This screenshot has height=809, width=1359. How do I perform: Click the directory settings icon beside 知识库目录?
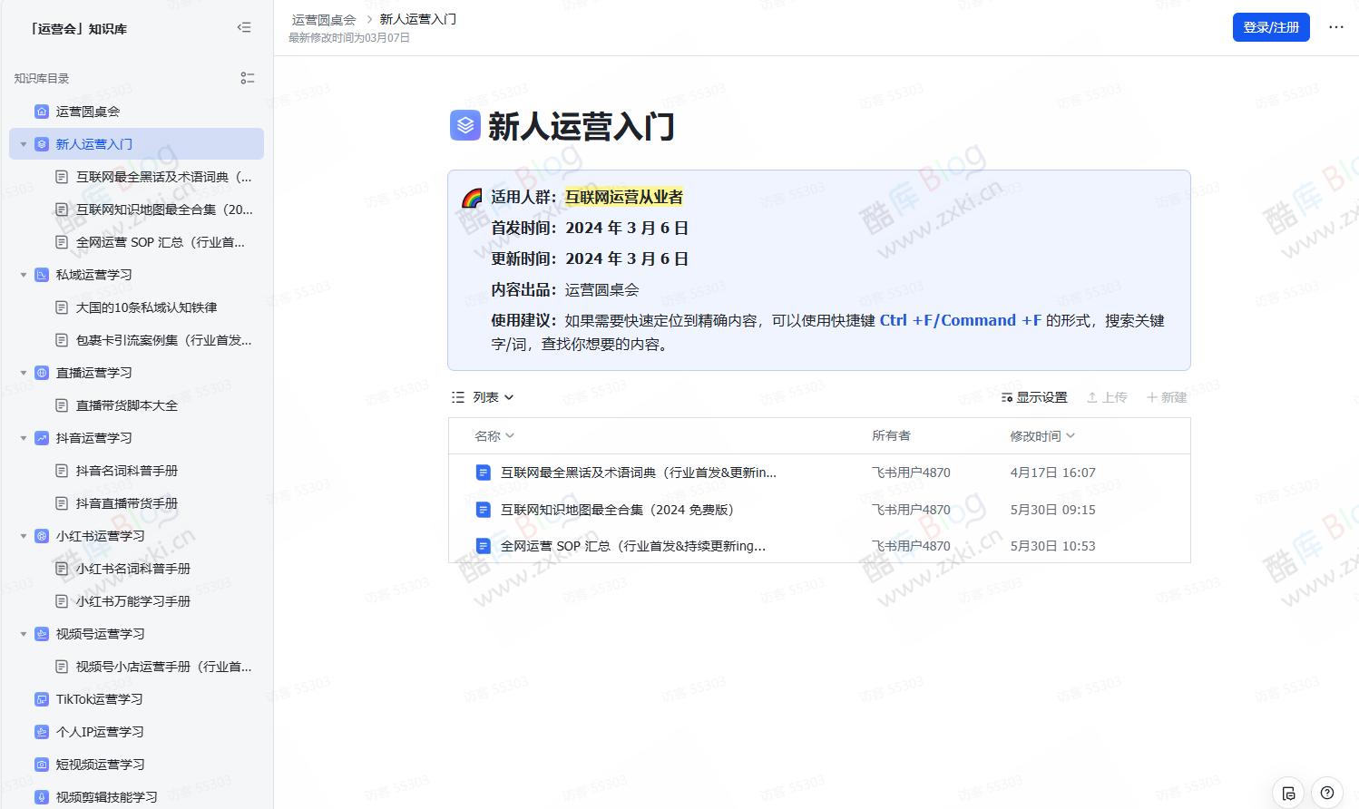(248, 78)
